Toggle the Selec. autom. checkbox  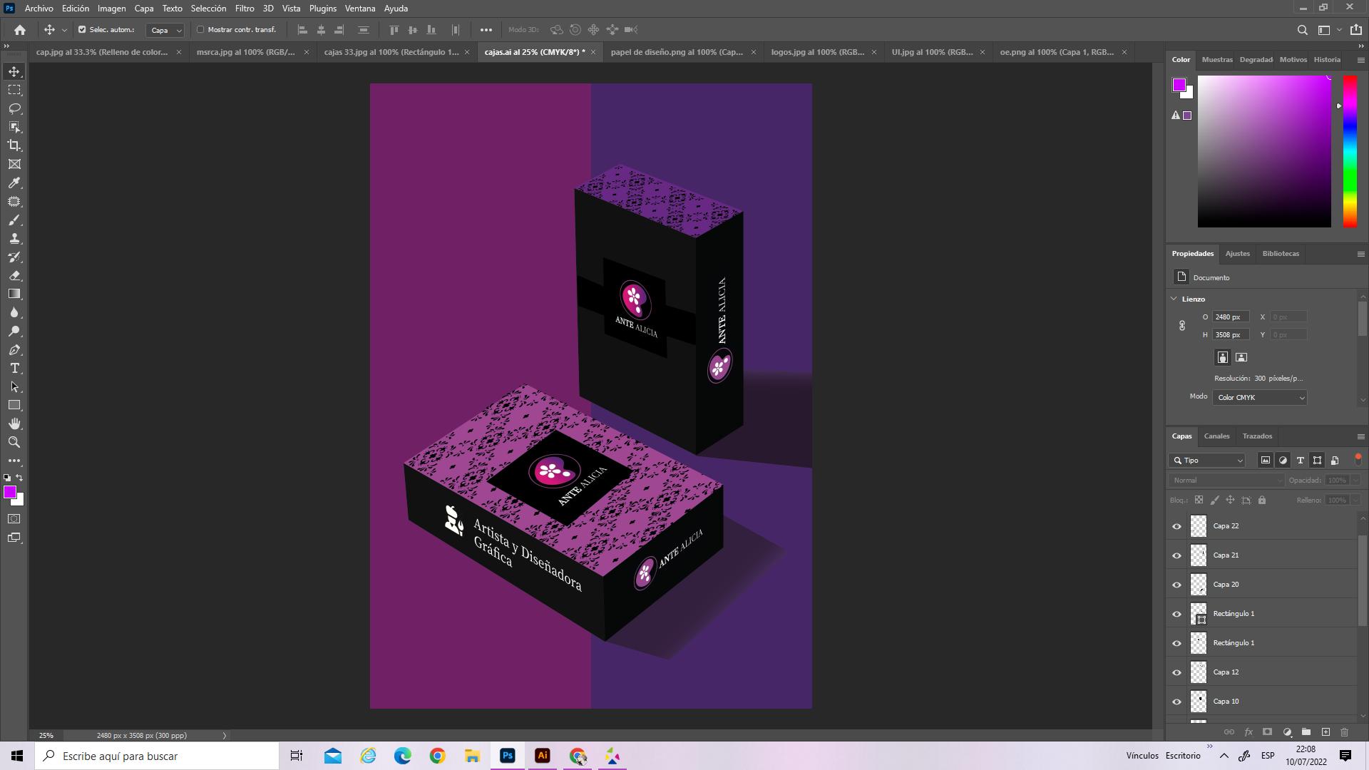coord(82,30)
